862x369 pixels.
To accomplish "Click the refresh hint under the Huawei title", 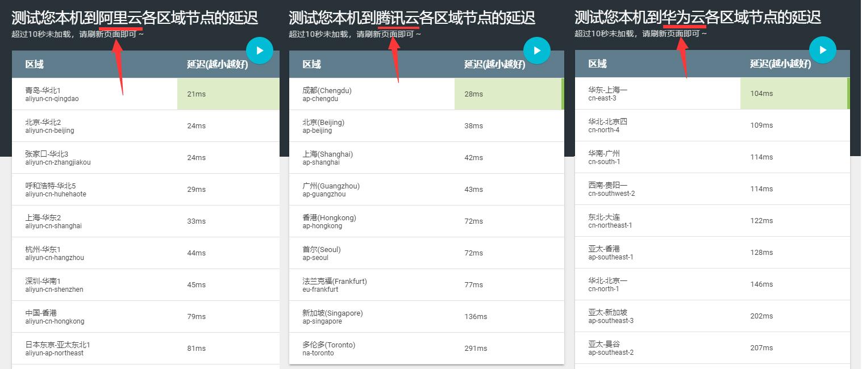I will (641, 33).
